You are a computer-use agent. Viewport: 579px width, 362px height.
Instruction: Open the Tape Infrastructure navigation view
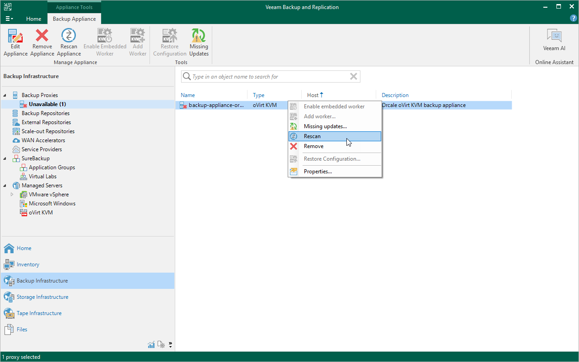tap(87, 313)
